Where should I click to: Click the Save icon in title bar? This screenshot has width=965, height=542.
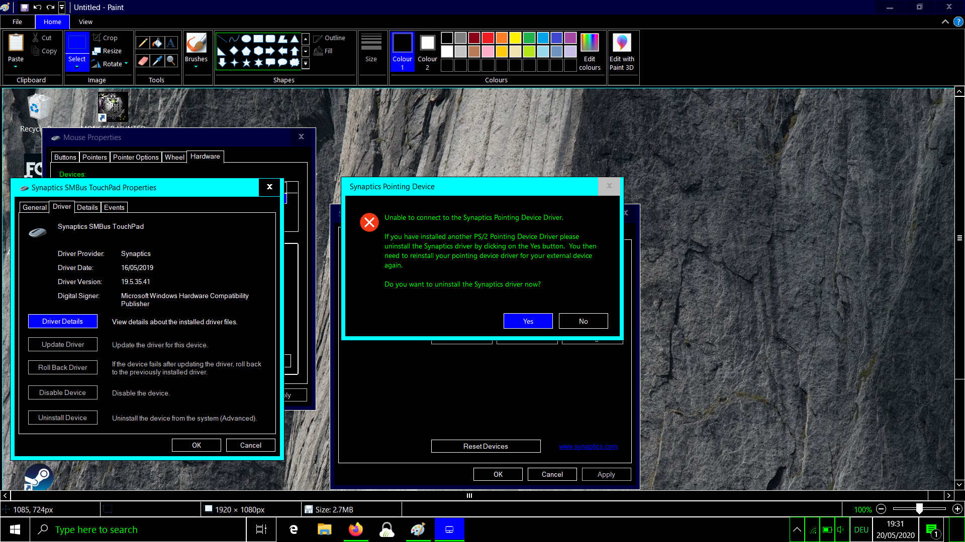coord(24,7)
